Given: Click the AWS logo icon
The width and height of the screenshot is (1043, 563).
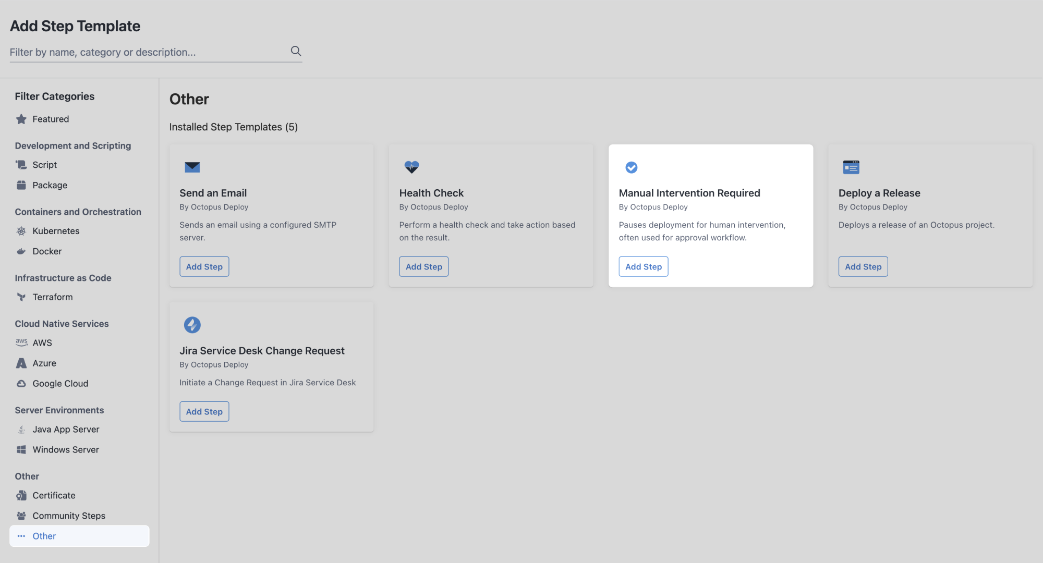Looking at the screenshot, I should pos(21,342).
